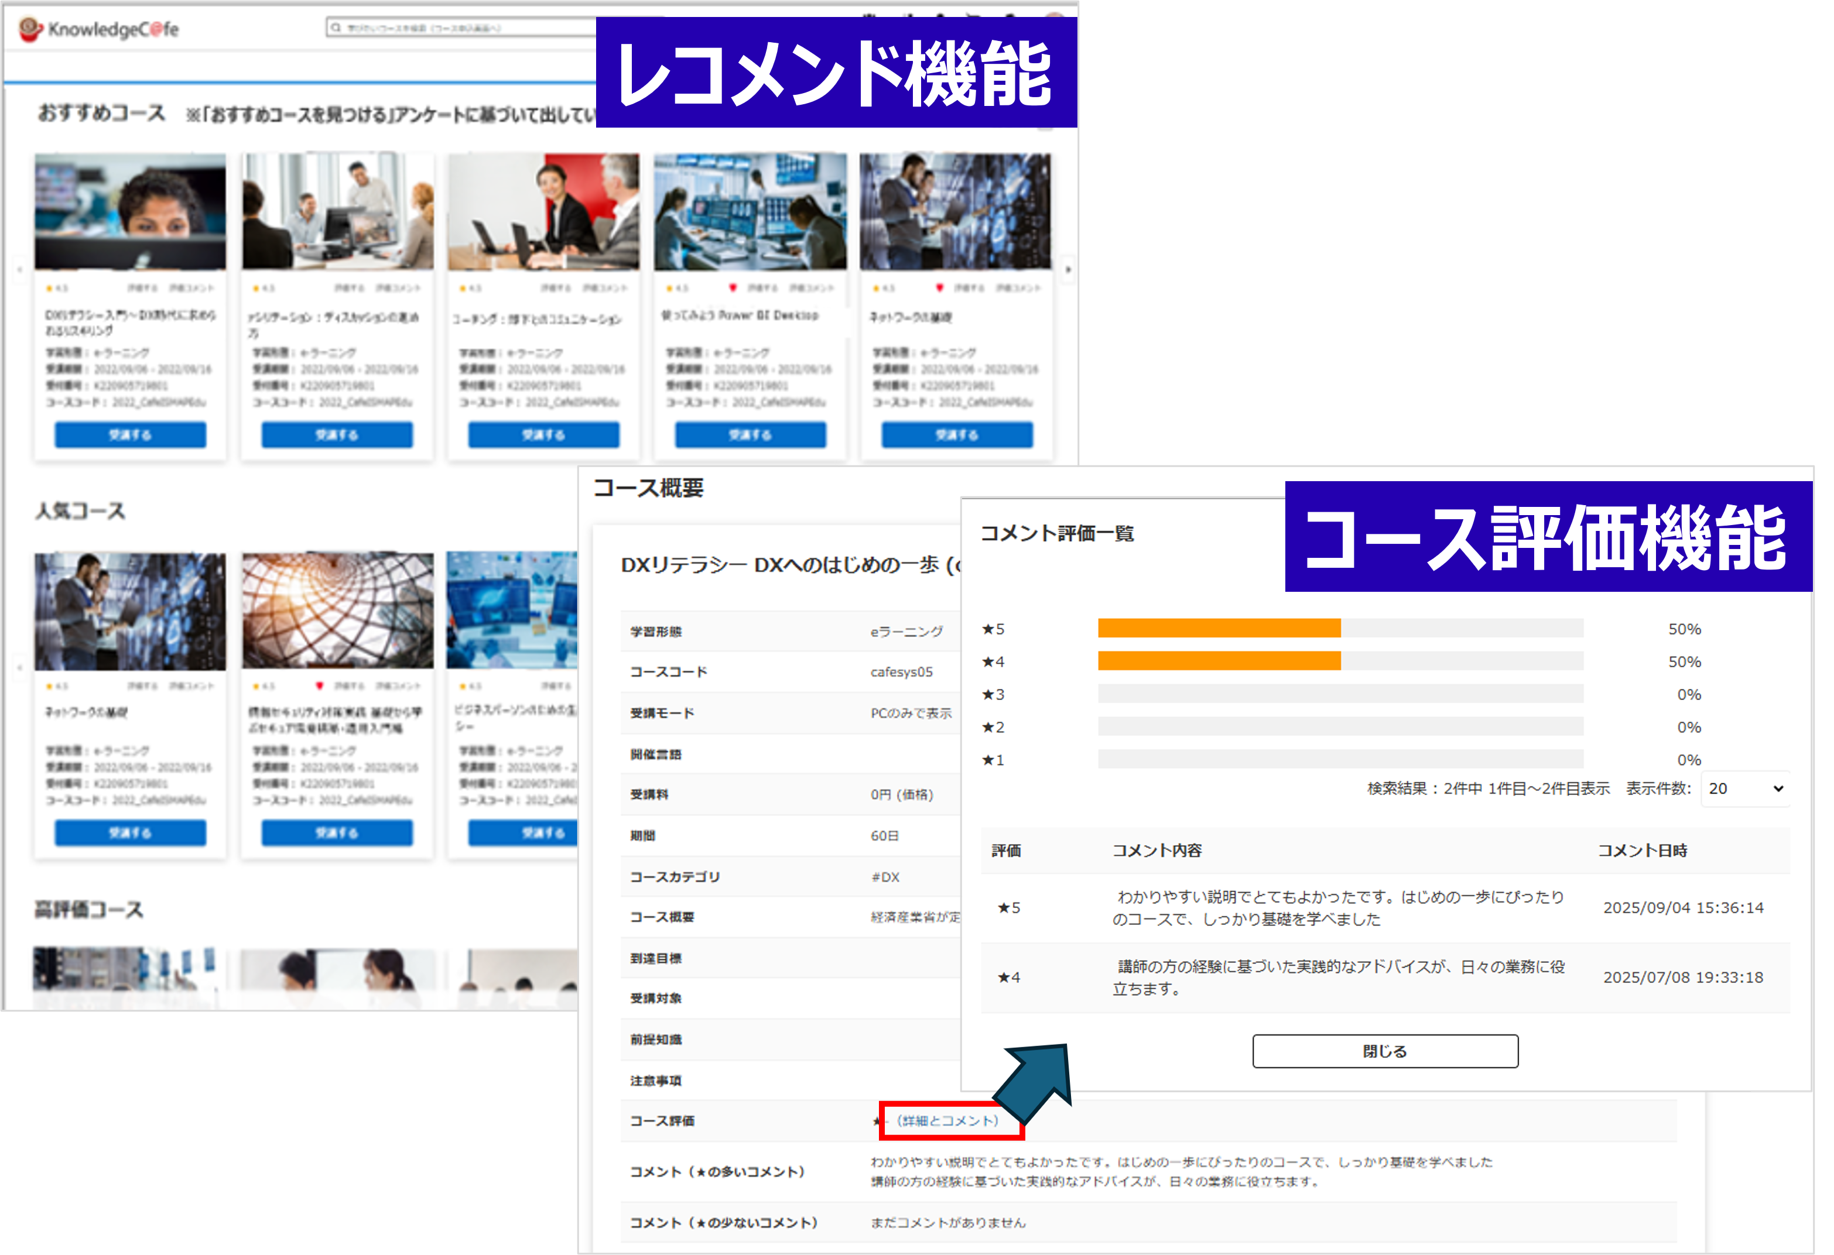Click the star rating on the Power BI Desktop card
The image size is (1834, 1255).
point(676,288)
